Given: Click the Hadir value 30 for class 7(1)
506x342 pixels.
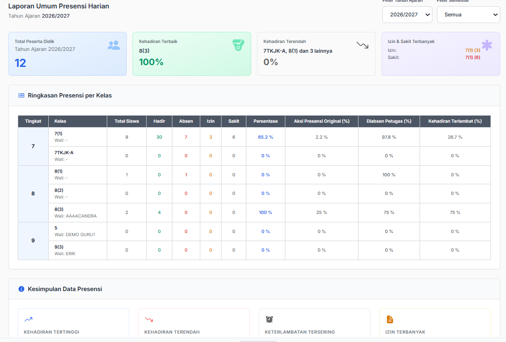Looking at the screenshot, I should 160,137.
